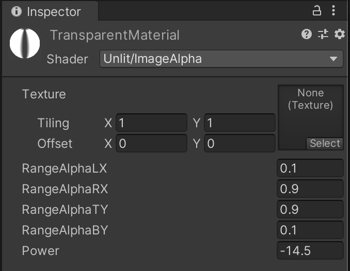
Task: Click the RangeAlphaBY value field
Action: [310, 230]
